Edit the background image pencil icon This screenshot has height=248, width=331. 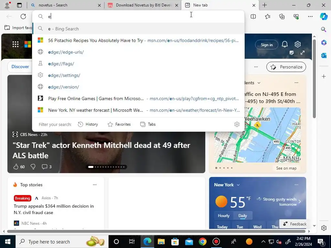tap(292, 53)
